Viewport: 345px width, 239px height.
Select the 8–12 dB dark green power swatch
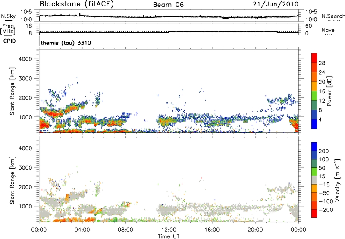coord(314,105)
